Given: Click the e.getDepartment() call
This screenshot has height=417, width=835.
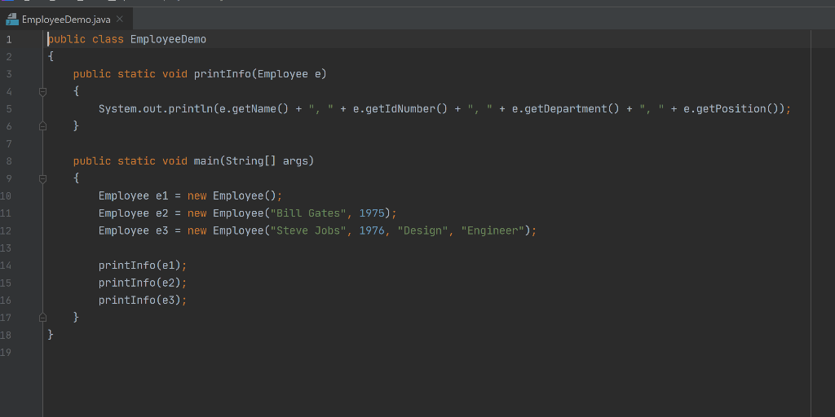Looking at the screenshot, I should pos(566,109).
